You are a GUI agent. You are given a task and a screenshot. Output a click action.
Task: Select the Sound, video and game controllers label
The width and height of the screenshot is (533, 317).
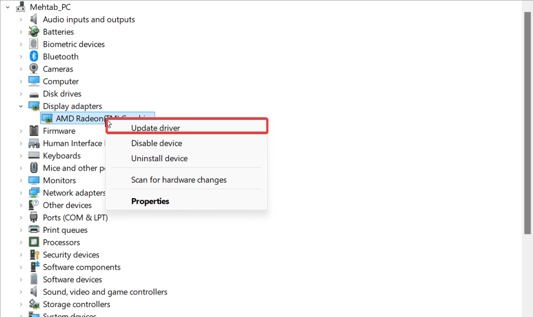coord(105,292)
